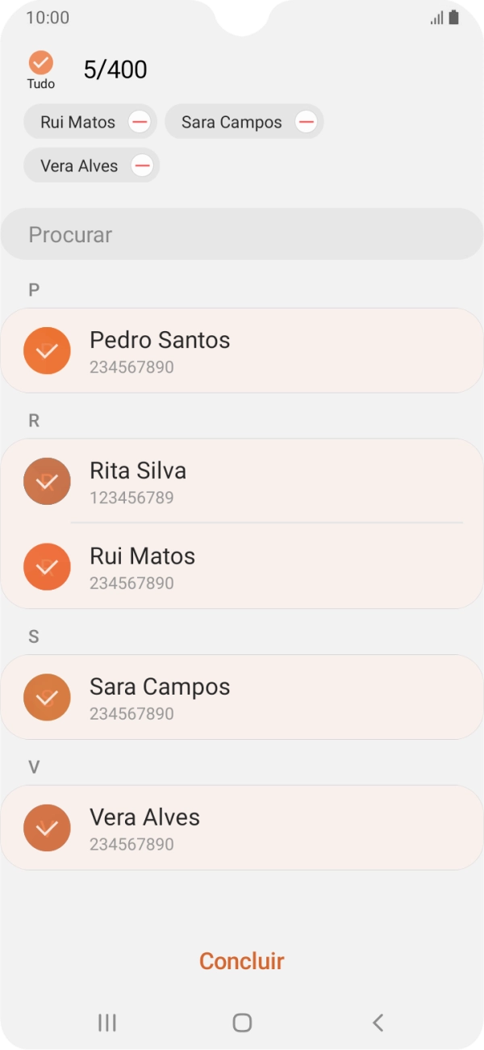Viewport: 484px width, 1050px height.
Task: Toggle the Tudo select-all checkbox
Action: [40, 63]
